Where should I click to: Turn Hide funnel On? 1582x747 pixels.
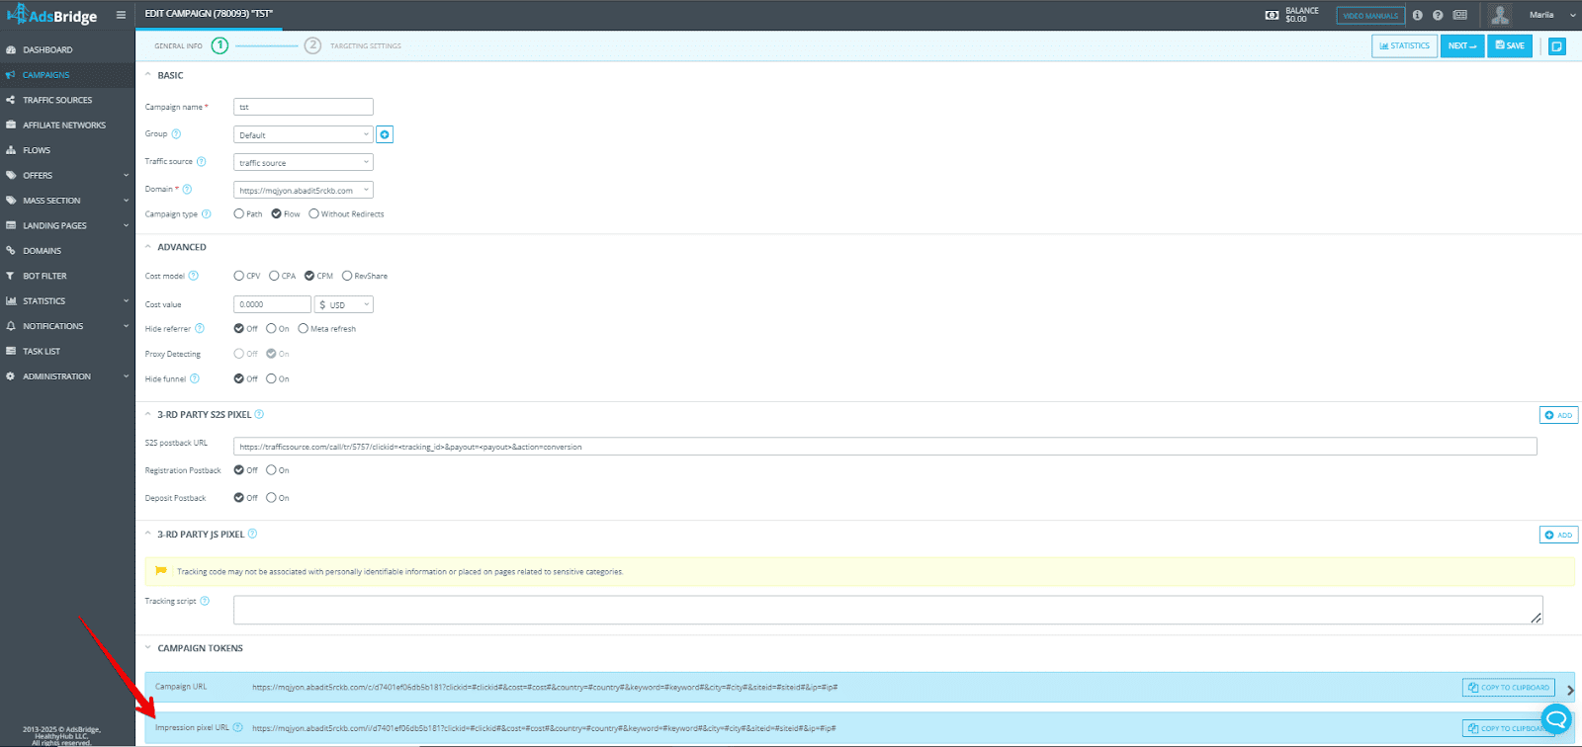pos(271,378)
